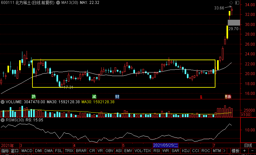Screen dimensions: 256x155
Task: Click the highlighted date 2021/05/25/二
Action: point(166,145)
